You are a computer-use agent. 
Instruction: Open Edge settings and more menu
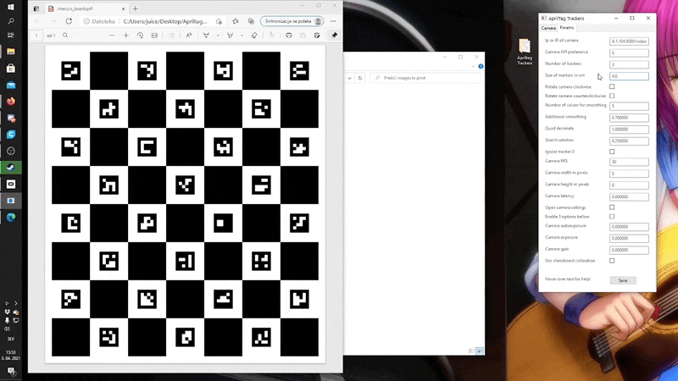[x=333, y=21]
